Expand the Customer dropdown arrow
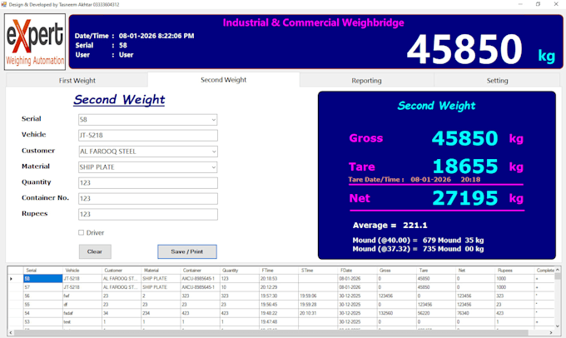 point(213,152)
